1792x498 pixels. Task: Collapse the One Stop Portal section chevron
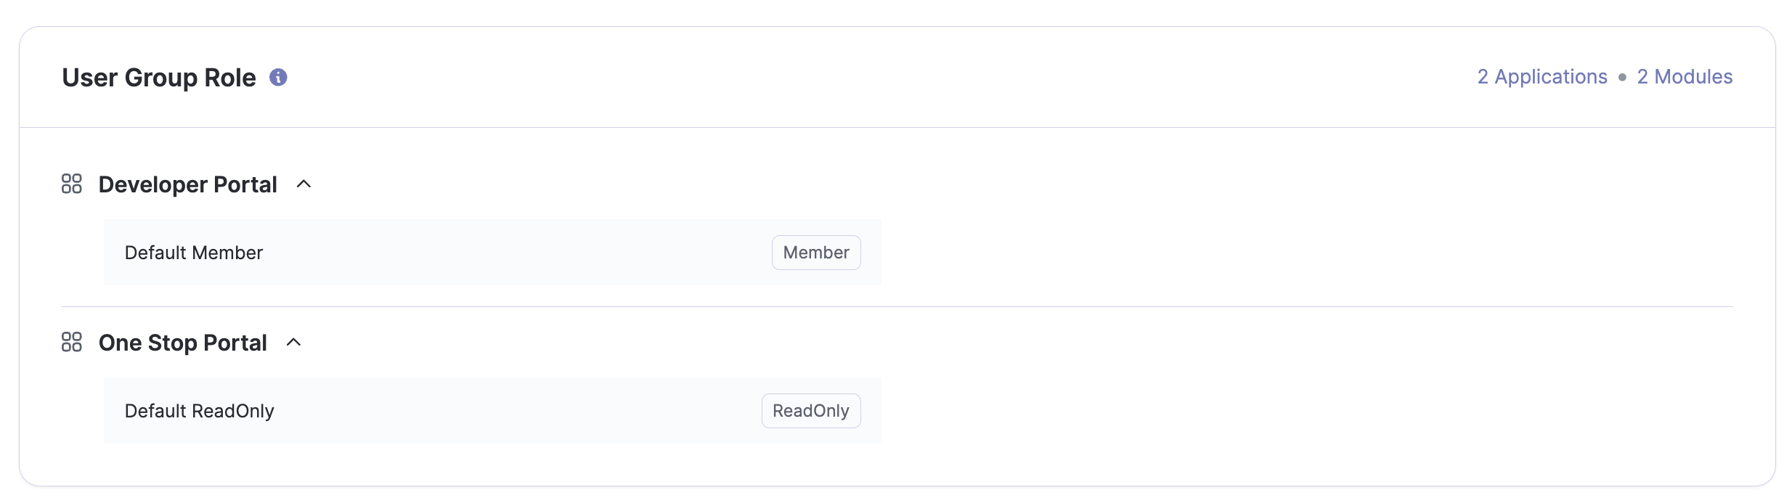tap(294, 342)
